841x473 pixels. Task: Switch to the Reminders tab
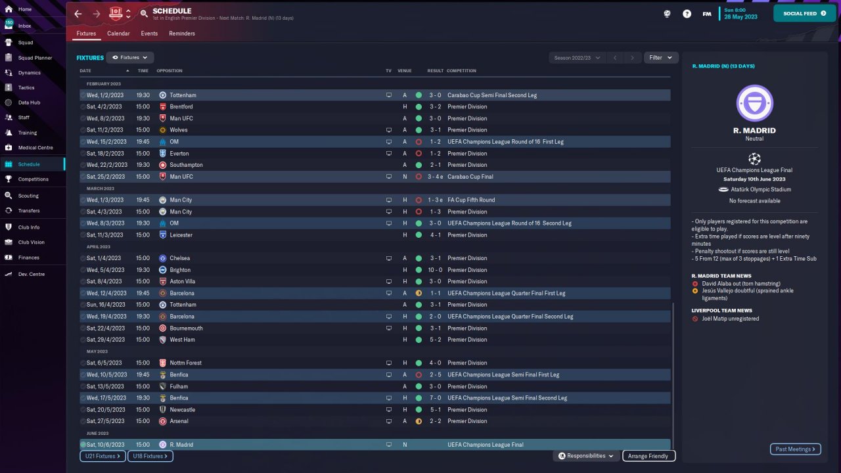pos(182,34)
